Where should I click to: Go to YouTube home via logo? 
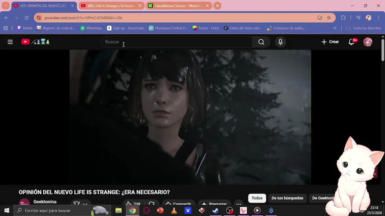point(35,42)
